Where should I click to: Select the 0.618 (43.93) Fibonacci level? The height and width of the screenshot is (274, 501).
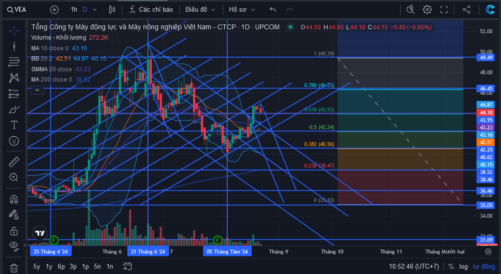319,109
